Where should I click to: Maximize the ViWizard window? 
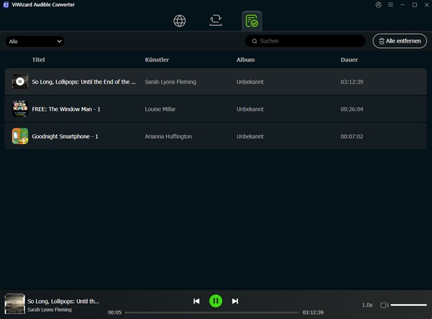[415, 5]
